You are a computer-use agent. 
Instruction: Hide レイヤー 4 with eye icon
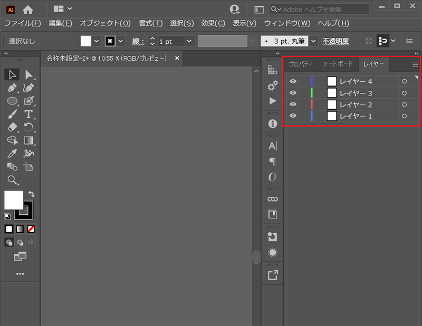click(x=293, y=81)
